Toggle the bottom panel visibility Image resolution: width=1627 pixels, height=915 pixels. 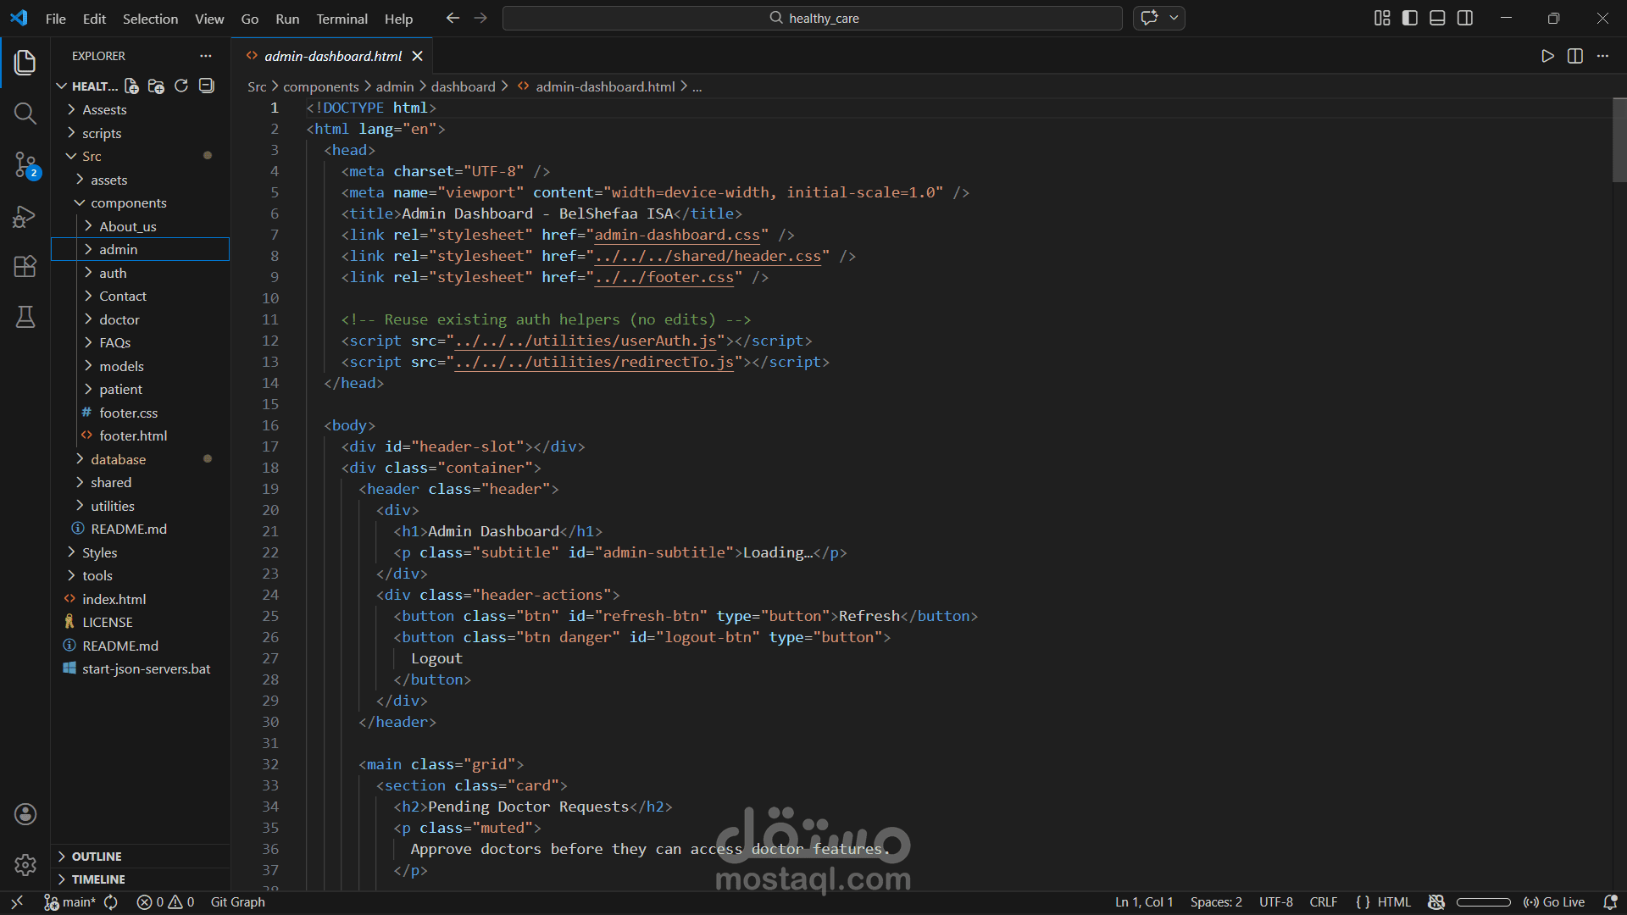(x=1437, y=18)
